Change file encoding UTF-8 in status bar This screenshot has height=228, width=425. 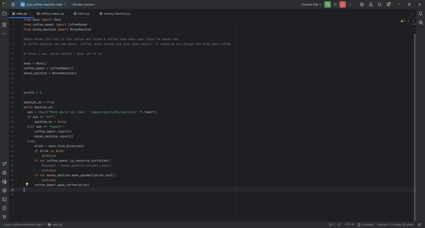[349, 224]
